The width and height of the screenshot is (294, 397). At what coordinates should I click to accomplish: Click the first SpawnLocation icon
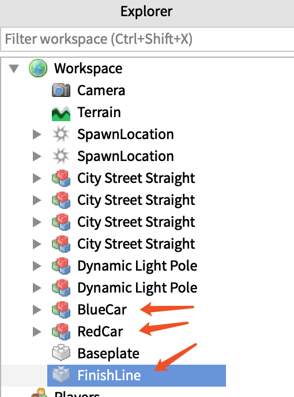61,134
